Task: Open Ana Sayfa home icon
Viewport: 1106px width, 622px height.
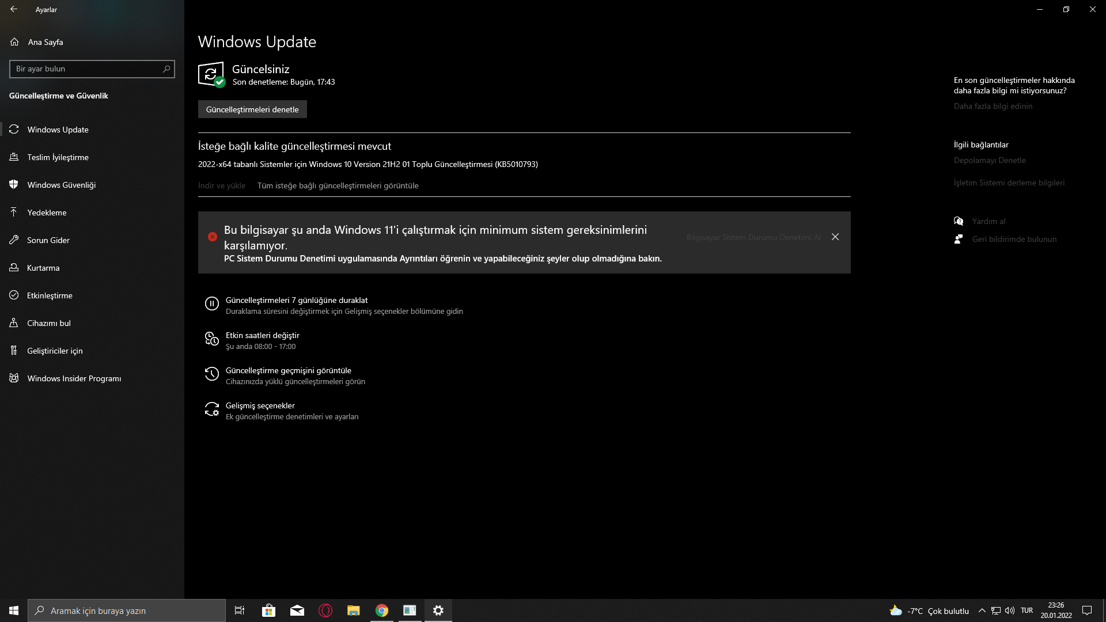Action: point(14,42)
